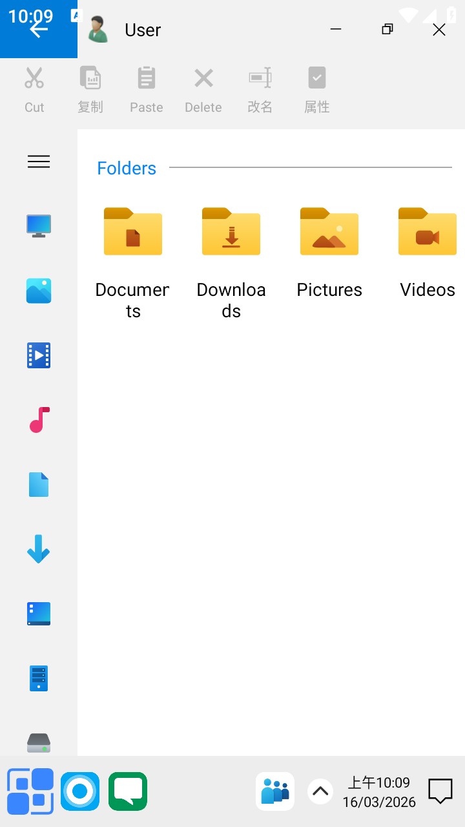The image size is (465, 827).
Task: Open the Pictures folder
Action: pos(329,252)
